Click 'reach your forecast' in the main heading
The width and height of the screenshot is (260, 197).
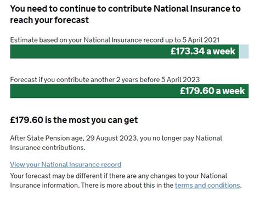[x=49, y=20]
